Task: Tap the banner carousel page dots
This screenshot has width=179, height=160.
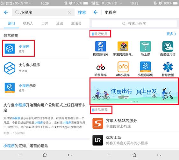Action: coord(134,102)
